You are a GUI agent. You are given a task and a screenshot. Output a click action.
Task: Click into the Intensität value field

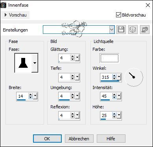coord(106,96)
